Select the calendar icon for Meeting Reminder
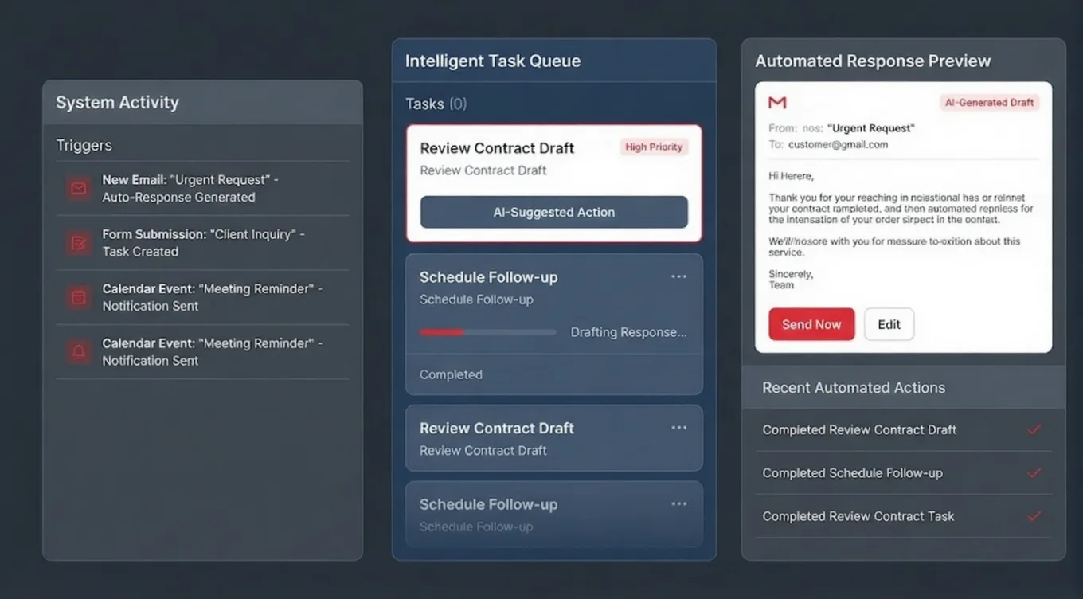 [78, 297]
